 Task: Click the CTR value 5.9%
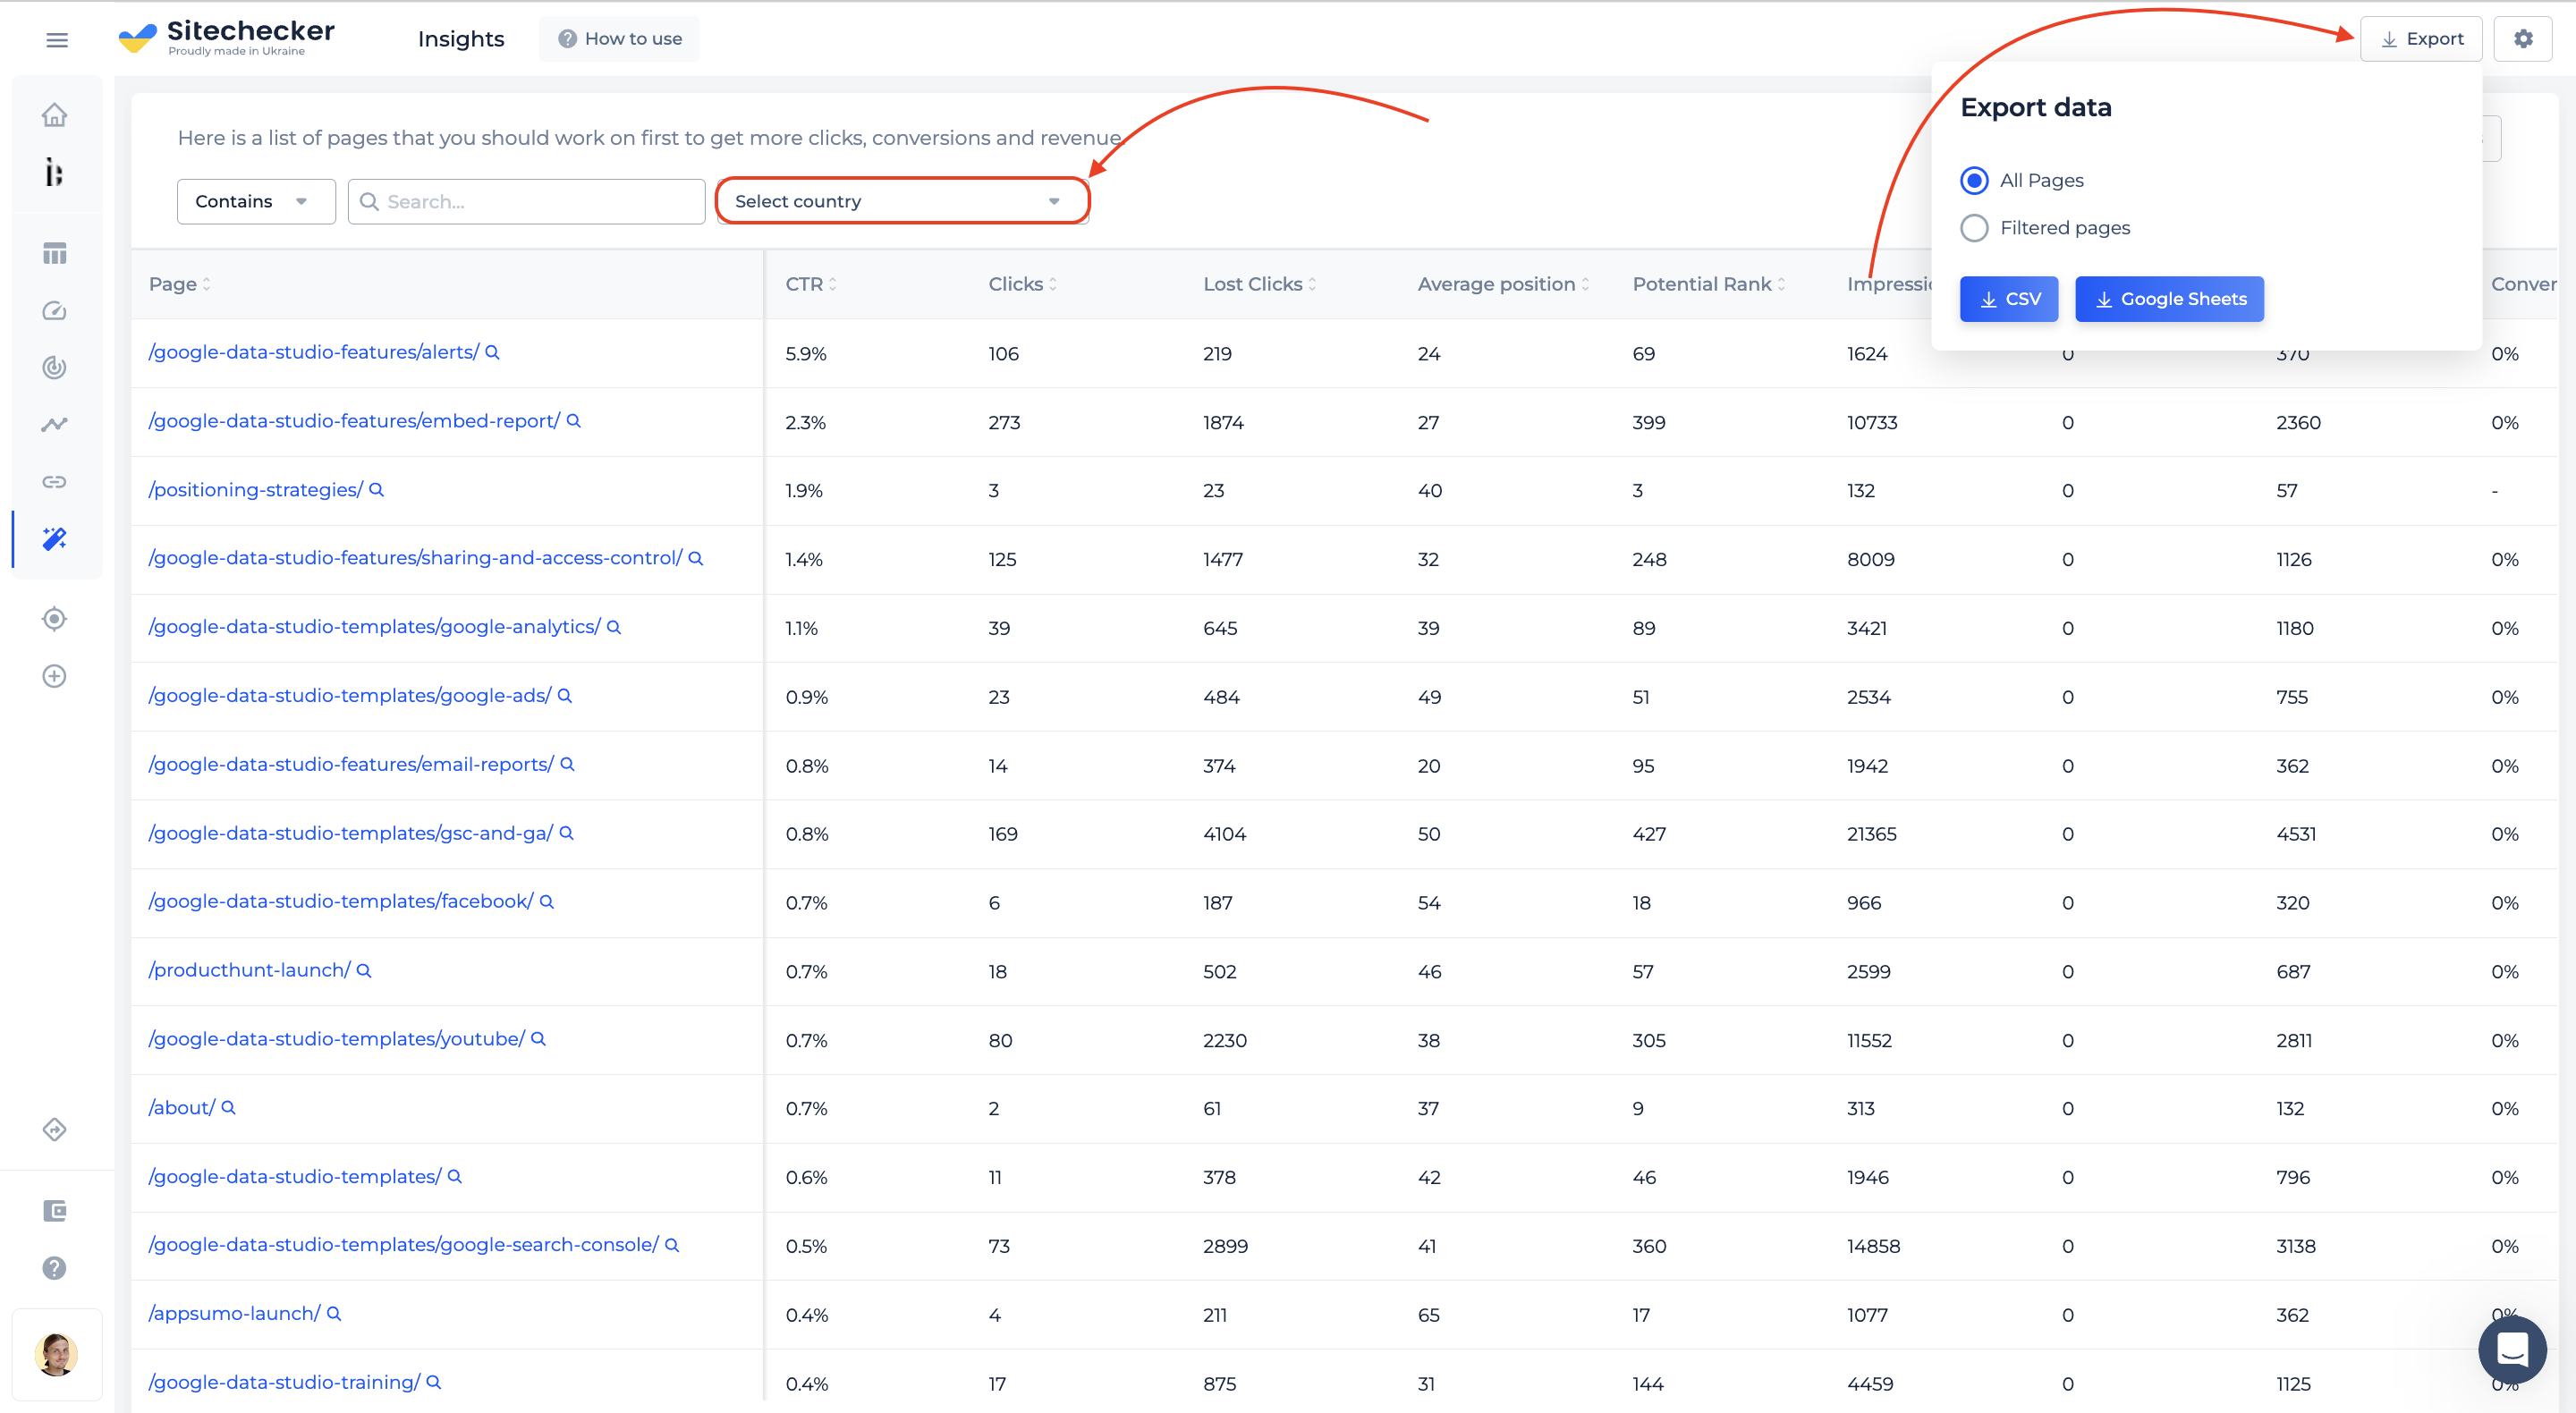806,354
